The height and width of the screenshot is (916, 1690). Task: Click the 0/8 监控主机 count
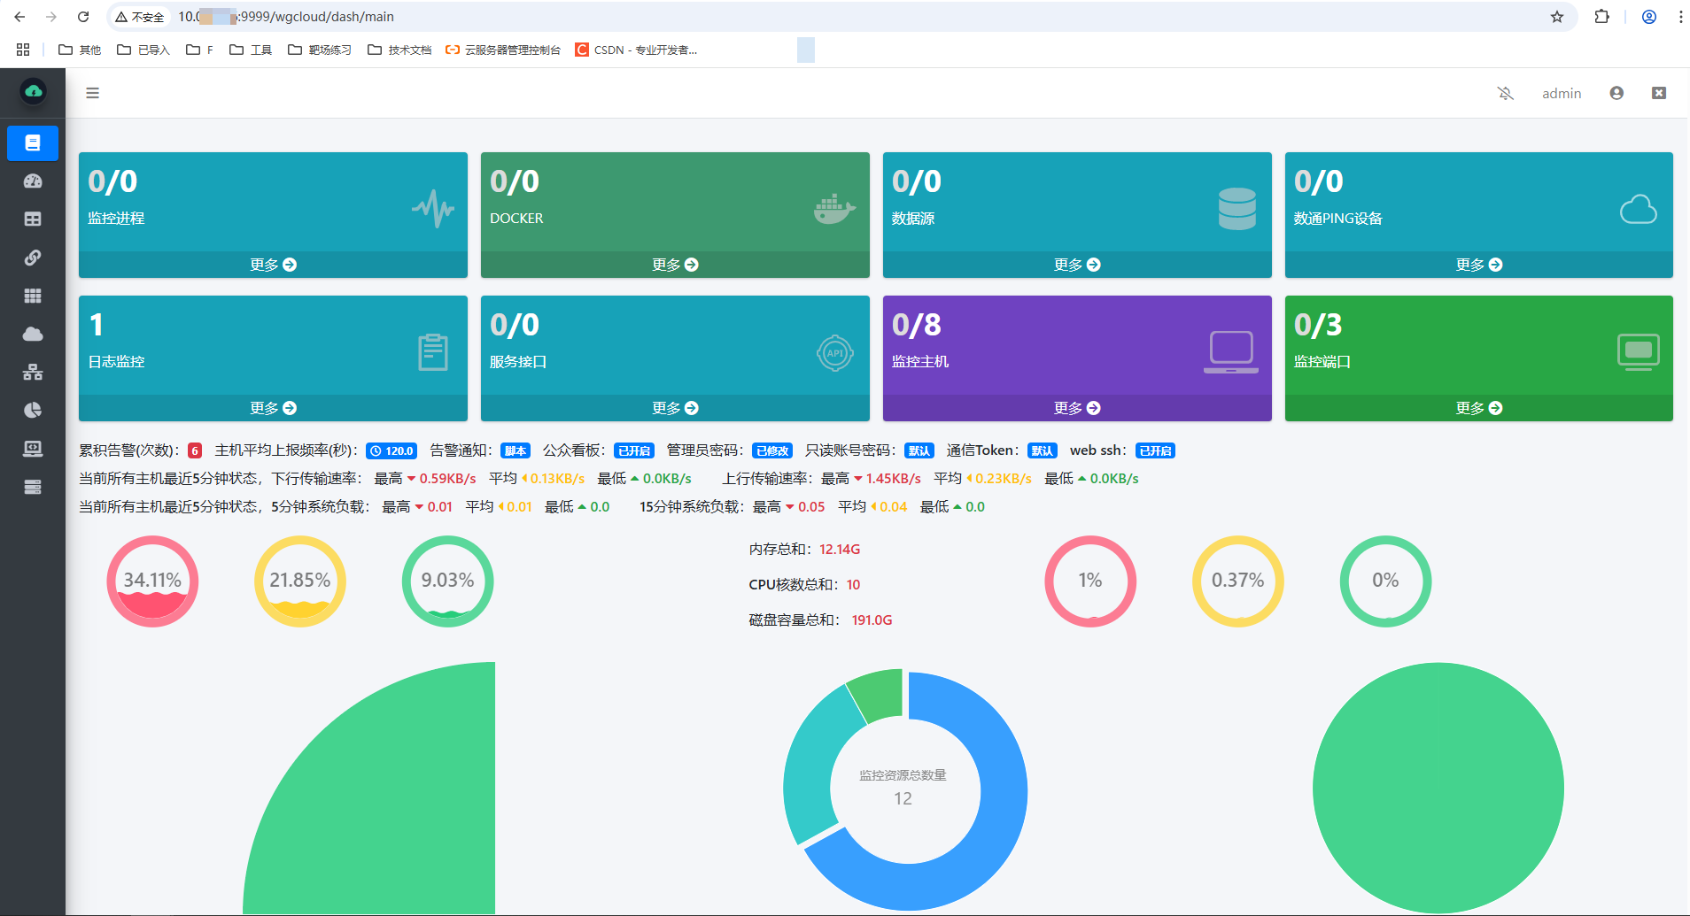click(x=917, y=325)
